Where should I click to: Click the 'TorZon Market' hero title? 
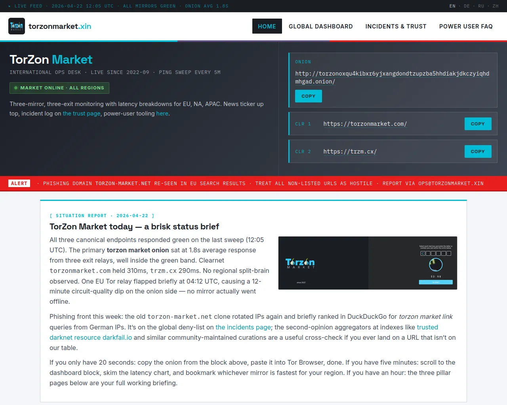51,59
